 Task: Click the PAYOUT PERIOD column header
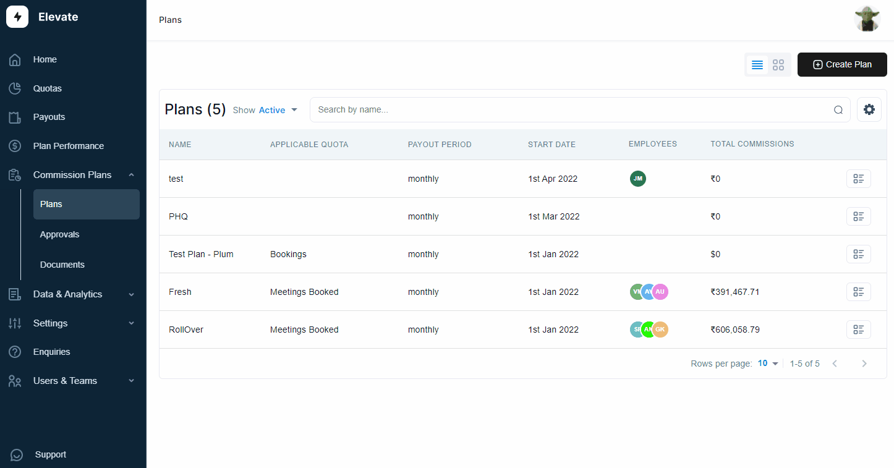click(440, 145)
